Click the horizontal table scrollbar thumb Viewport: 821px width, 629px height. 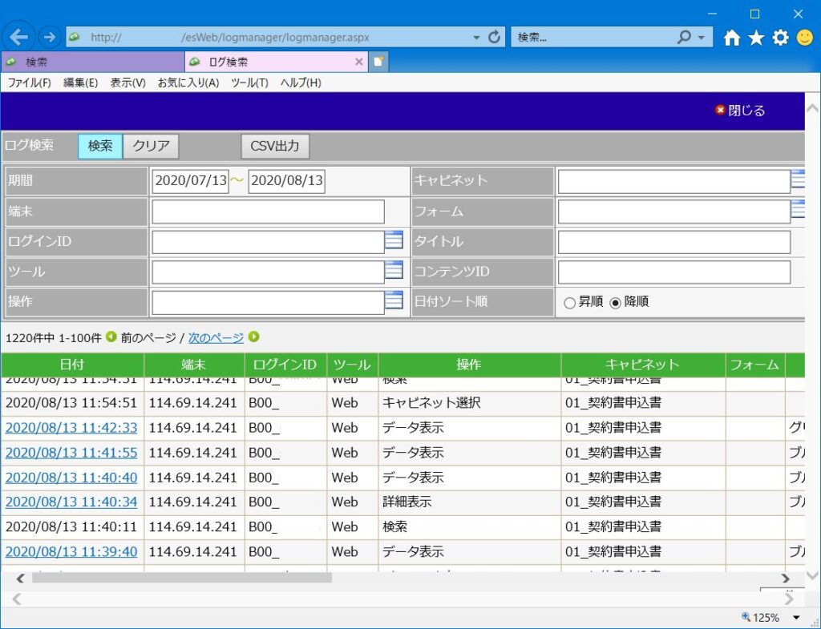182,578
